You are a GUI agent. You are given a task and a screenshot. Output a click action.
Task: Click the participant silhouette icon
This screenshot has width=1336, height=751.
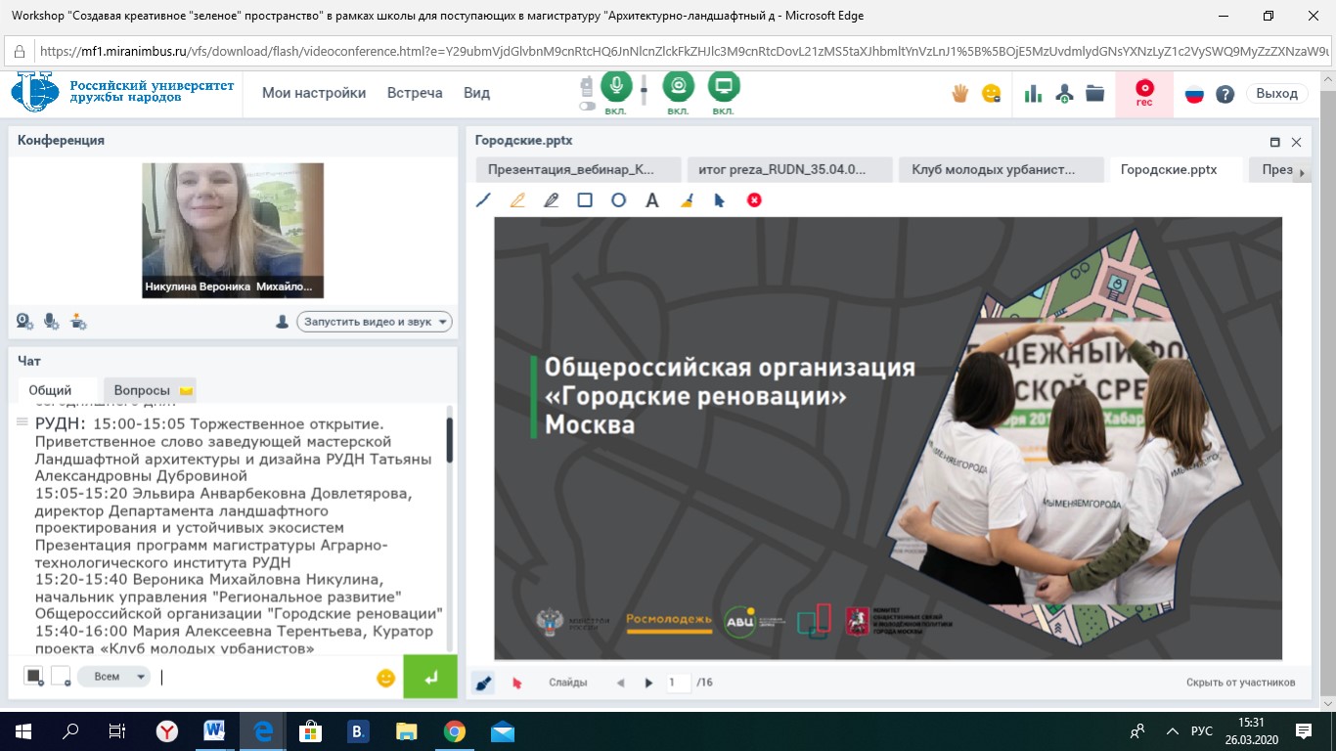[282, 321]
